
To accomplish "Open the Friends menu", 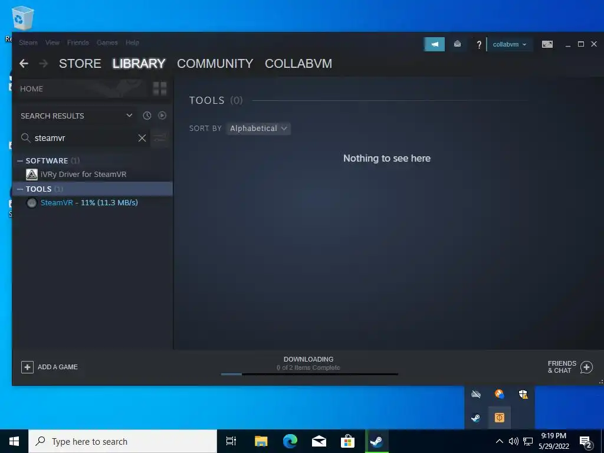I will click(x=78, y=42).
